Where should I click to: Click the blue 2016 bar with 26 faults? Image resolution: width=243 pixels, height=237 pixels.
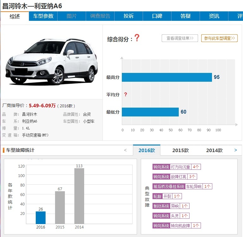click(40, 217)
